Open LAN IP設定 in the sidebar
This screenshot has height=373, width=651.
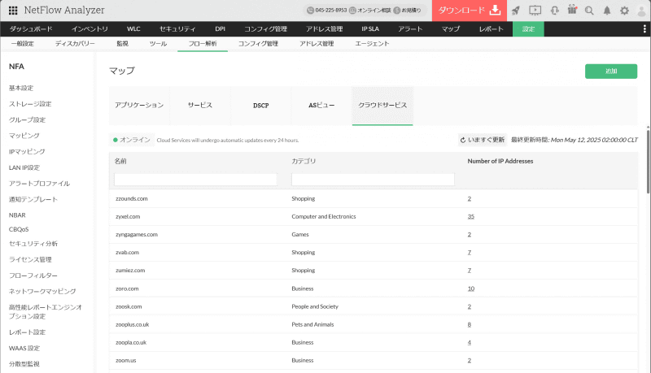point(24,167)
